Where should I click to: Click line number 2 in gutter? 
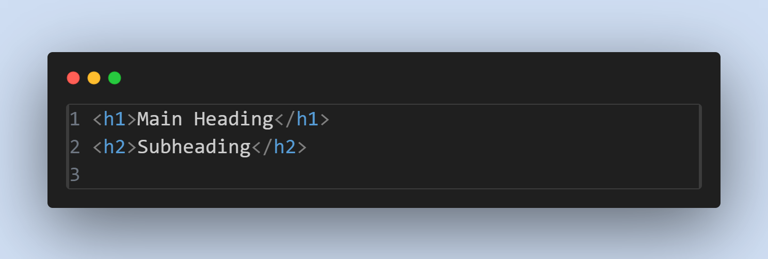tap(75, 148)
